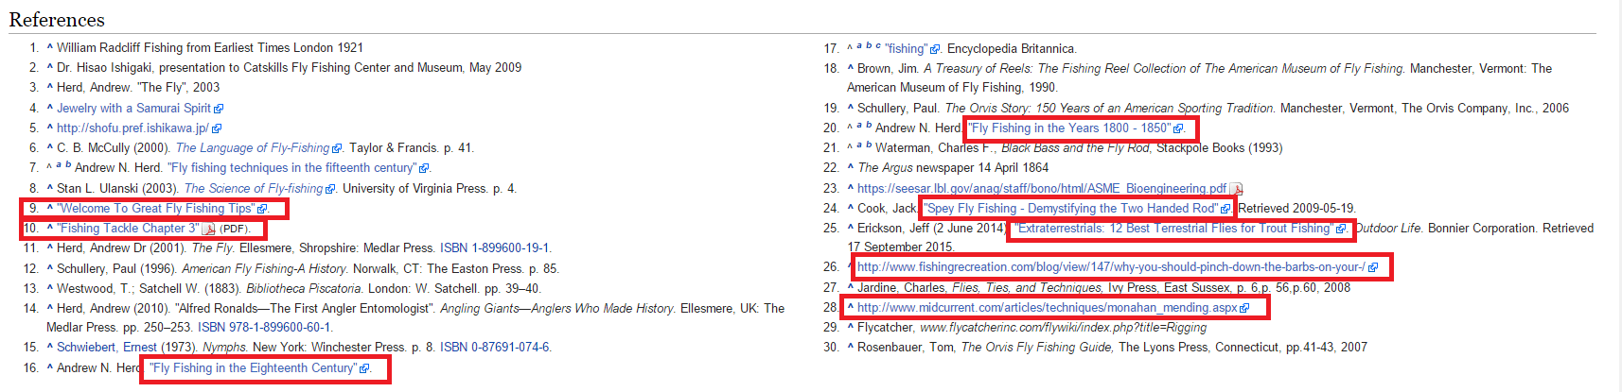Click caret back-link of reference 13 Westwood
1622x392 pixels.
(49, 287)
